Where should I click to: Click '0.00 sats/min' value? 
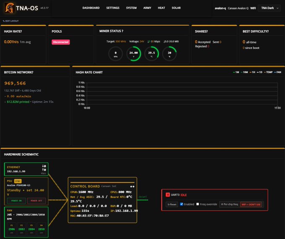[x=19, y=96]
